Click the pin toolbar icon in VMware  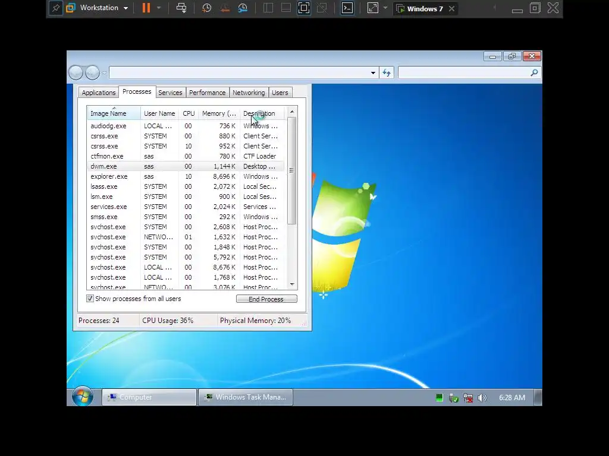click(56, 8)
